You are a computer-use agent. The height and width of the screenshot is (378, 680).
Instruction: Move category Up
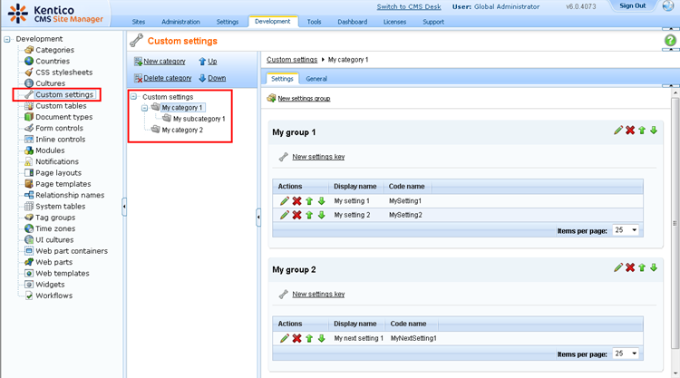[x=212, y=62]
